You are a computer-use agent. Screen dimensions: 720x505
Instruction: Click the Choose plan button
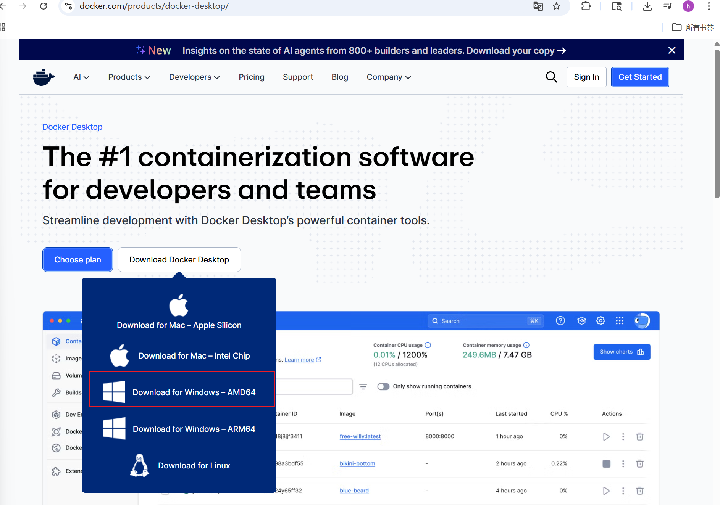(x=77, y=260)
